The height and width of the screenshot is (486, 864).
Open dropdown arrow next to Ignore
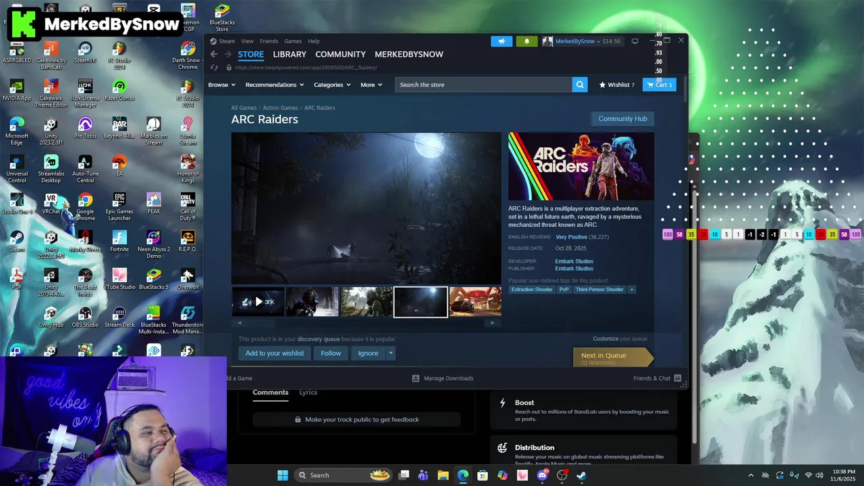[390, 353]
